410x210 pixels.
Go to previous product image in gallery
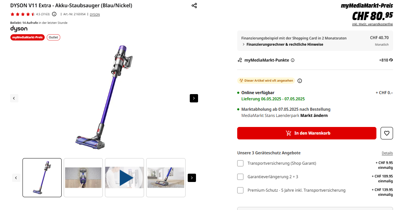click(14, 98)
